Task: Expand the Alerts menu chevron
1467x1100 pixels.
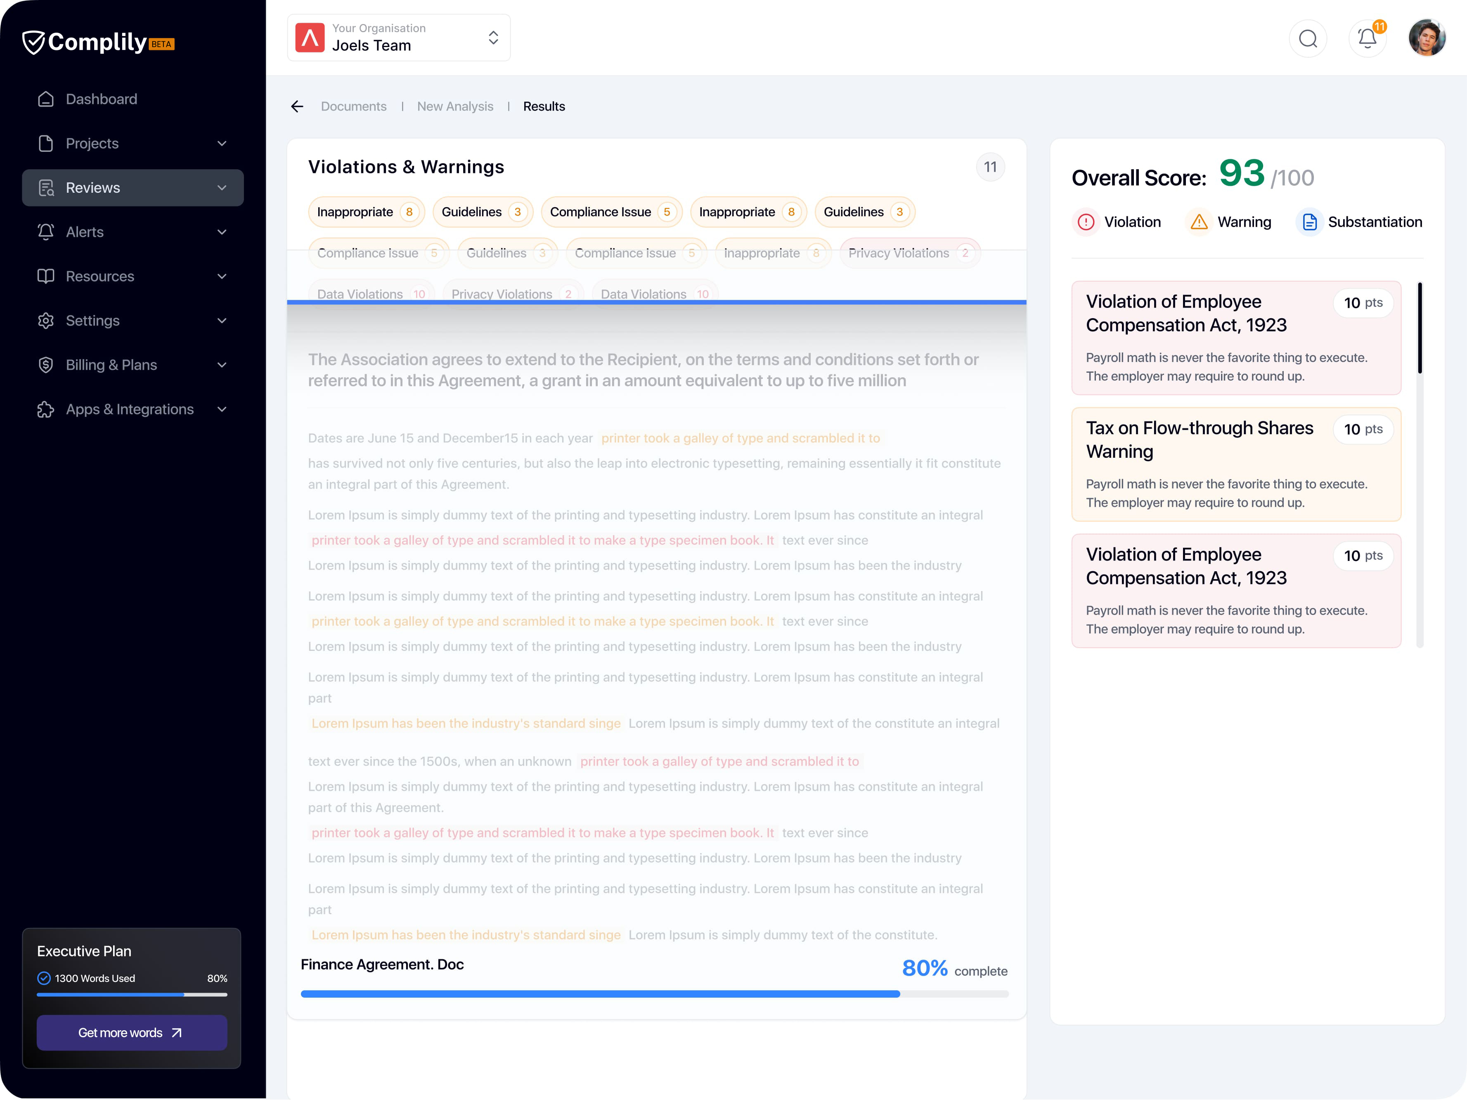Action: [222, 232]
